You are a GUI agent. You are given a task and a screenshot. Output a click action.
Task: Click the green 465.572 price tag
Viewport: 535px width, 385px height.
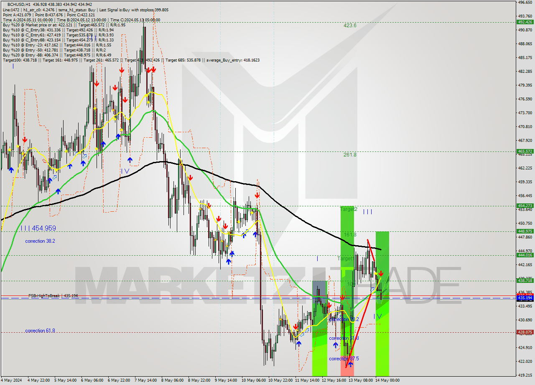[525, 151]
